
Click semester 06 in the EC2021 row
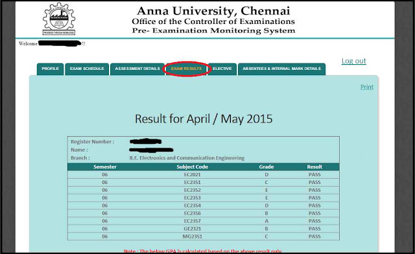point(105,175)
